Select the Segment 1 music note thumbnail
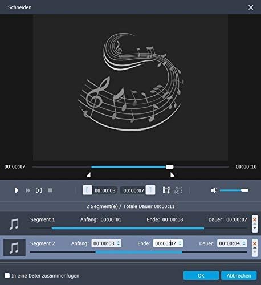261x285 pixels. pyautogui.click(x=14, y=224)
